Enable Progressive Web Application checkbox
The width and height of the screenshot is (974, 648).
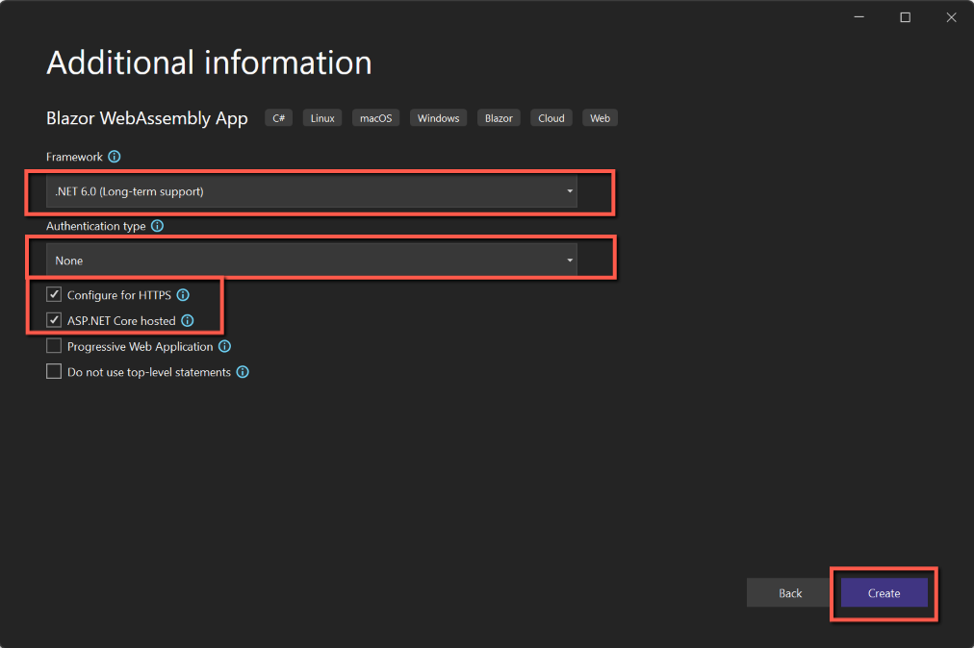coord(54,346)
